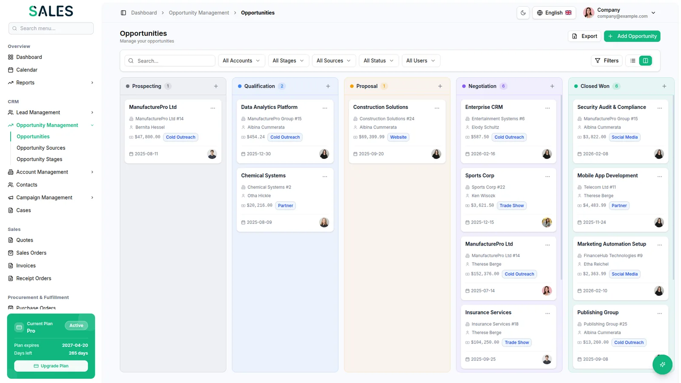Open Opportunity Stages page

[x=39, y=159]
